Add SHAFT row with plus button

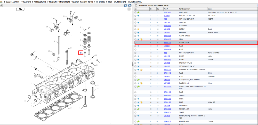coord(135,113)
